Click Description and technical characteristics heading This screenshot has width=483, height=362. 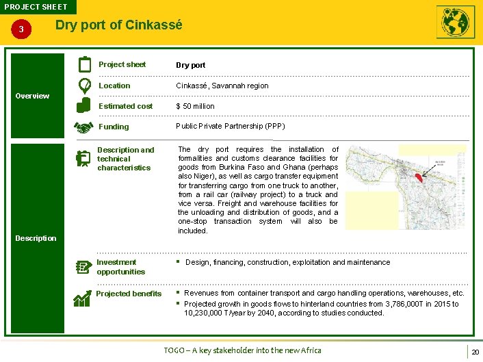point(126,159)
